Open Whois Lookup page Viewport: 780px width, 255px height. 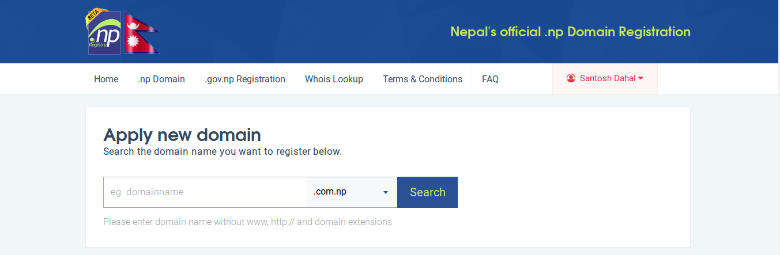(334, 79)
